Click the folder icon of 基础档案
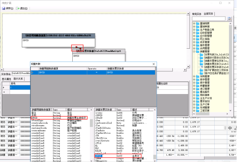 pyautogui.click(x=198, y=24)
